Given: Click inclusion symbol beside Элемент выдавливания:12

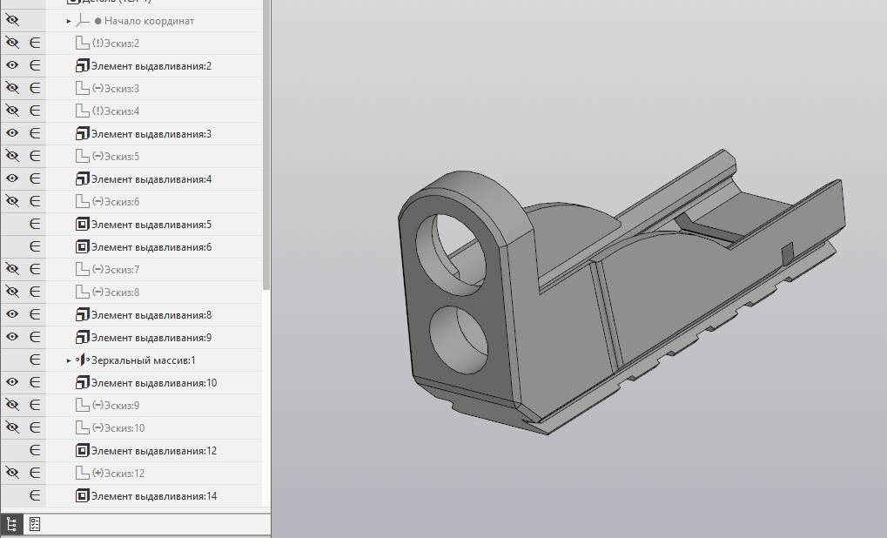Looking at the screenshot, I should coord(35,450).
